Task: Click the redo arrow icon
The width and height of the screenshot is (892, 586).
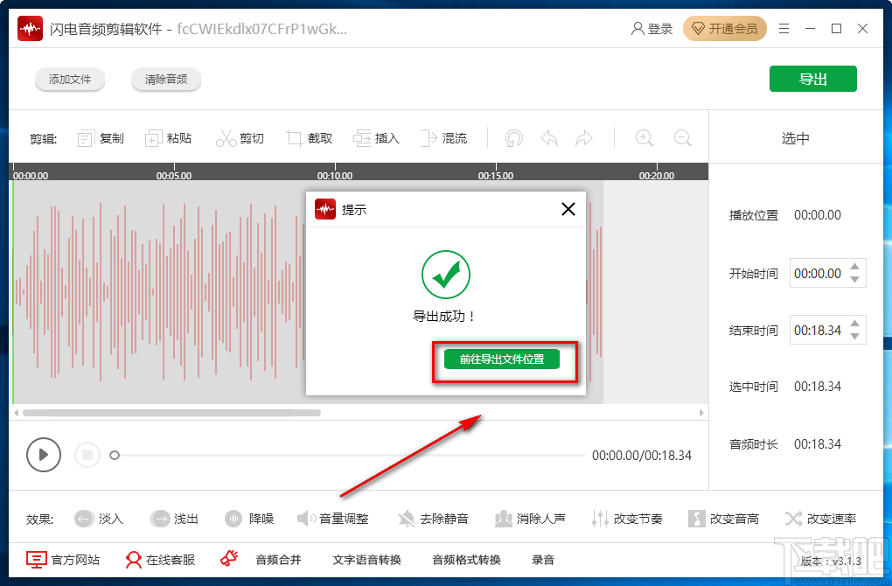Action: point(584,138)
